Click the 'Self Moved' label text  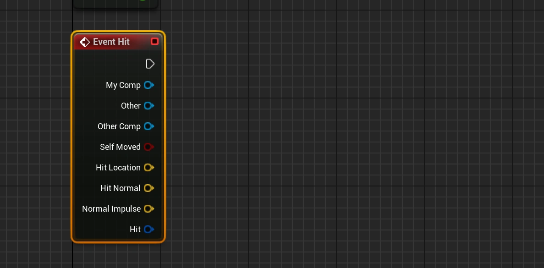click(x=120, y=147)
